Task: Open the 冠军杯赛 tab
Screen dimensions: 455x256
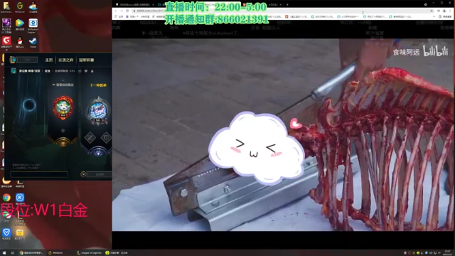Action: [87, 60]
